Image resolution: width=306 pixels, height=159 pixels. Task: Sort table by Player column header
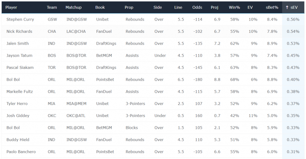coord(11,7)
